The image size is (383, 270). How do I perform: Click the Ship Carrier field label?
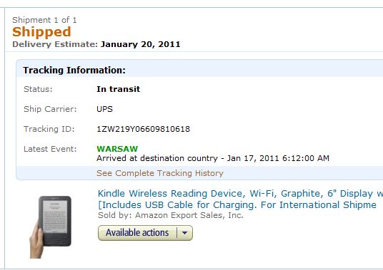click(x=50, y=109)
